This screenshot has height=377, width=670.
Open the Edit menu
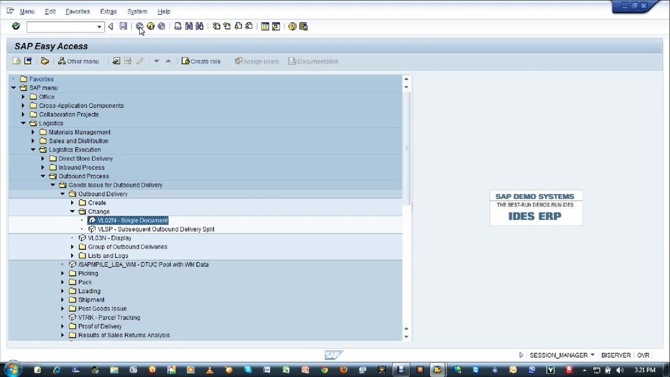point(50,11)
